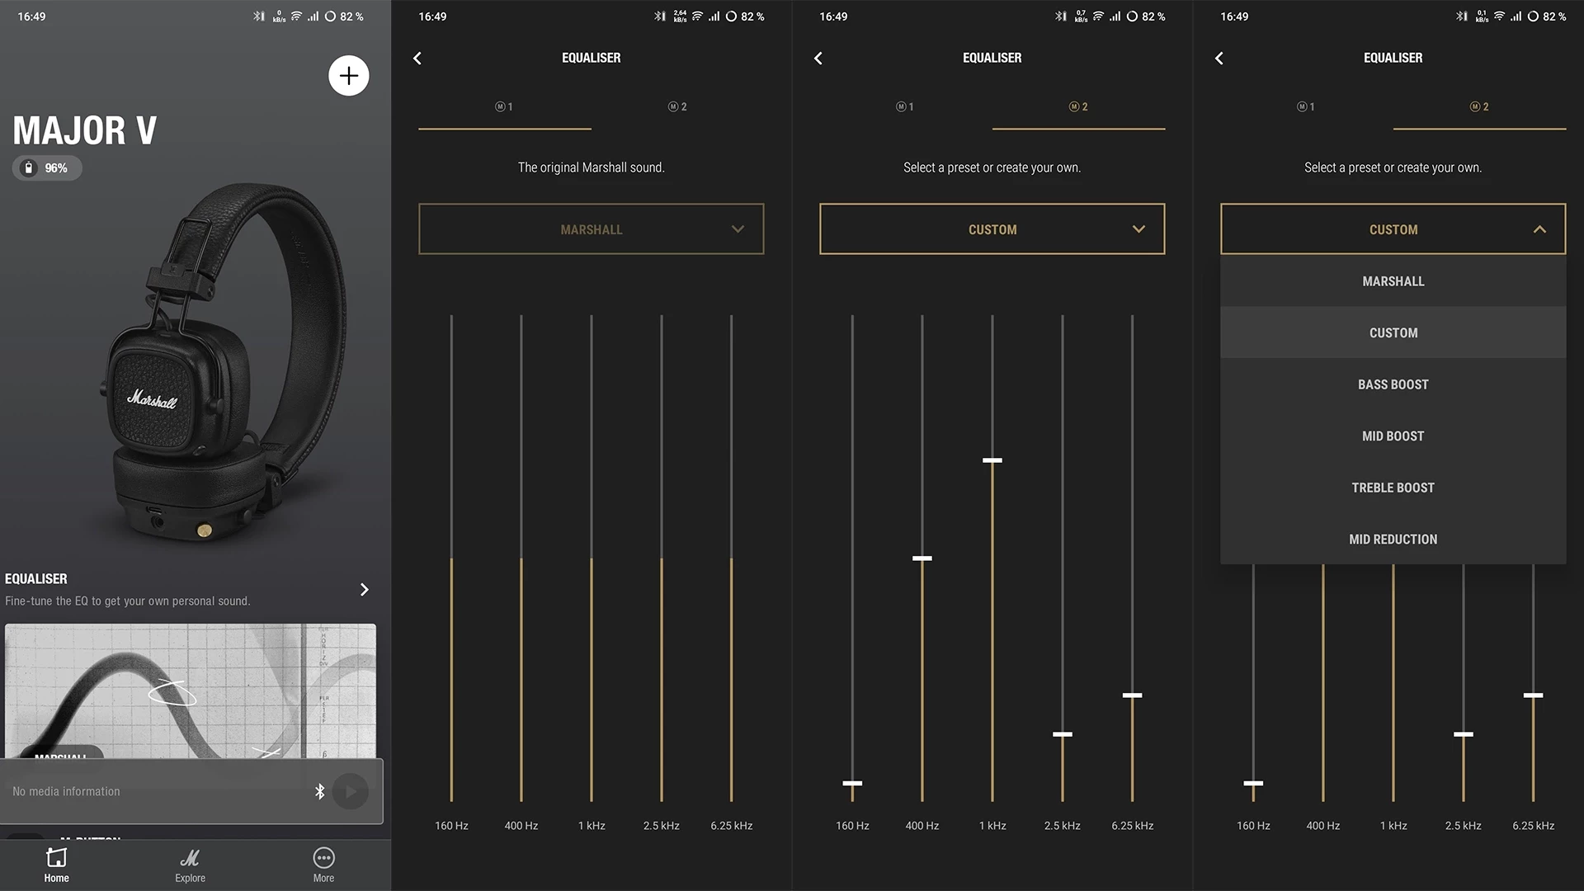The image size is (1584, 891).
Task: Tap '6.25 kHz' label in third Equaliser screen
Action: point(1533,826)
